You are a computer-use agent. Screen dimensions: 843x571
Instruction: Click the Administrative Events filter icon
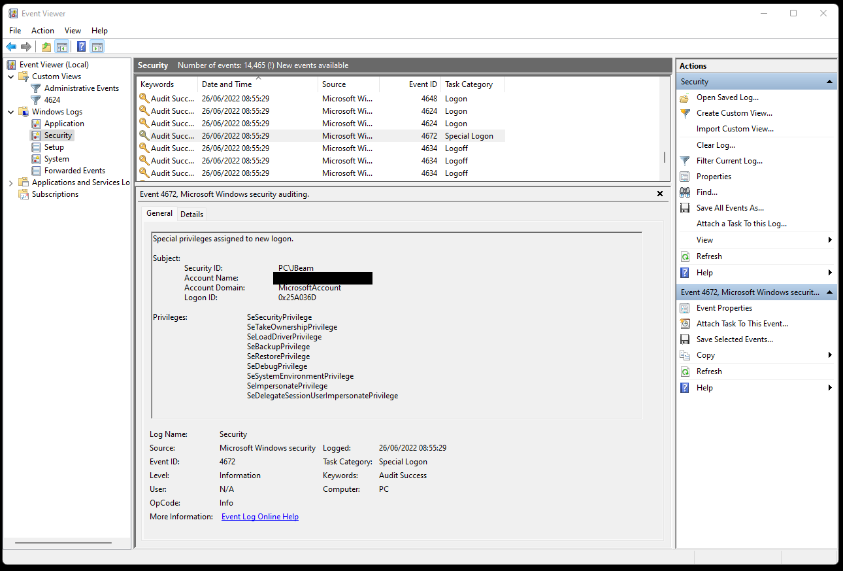(x=37, y=88)
